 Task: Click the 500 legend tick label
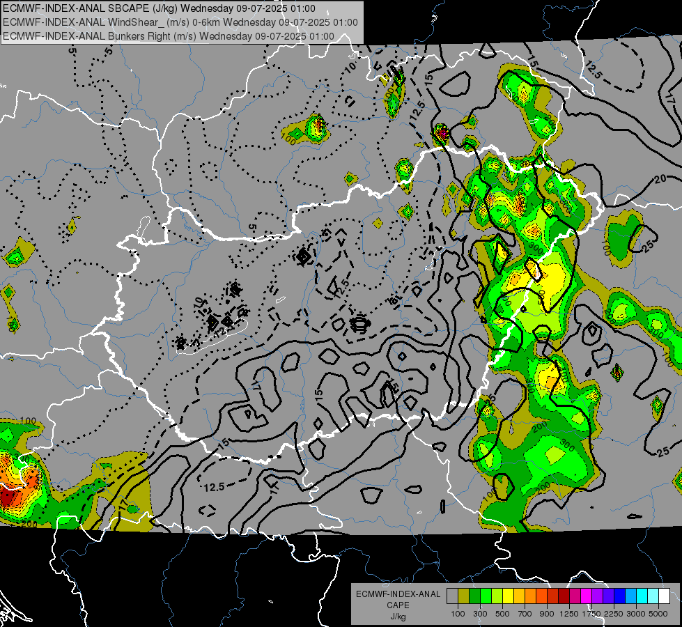[502, 614]
